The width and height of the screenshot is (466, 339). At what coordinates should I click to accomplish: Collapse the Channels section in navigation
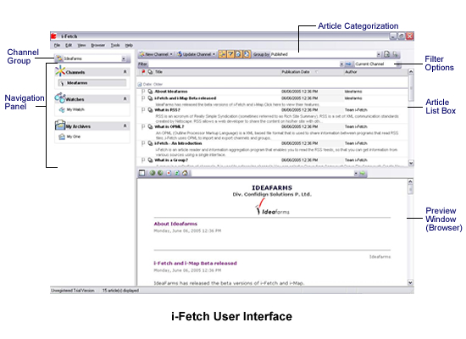pos(125,72)
